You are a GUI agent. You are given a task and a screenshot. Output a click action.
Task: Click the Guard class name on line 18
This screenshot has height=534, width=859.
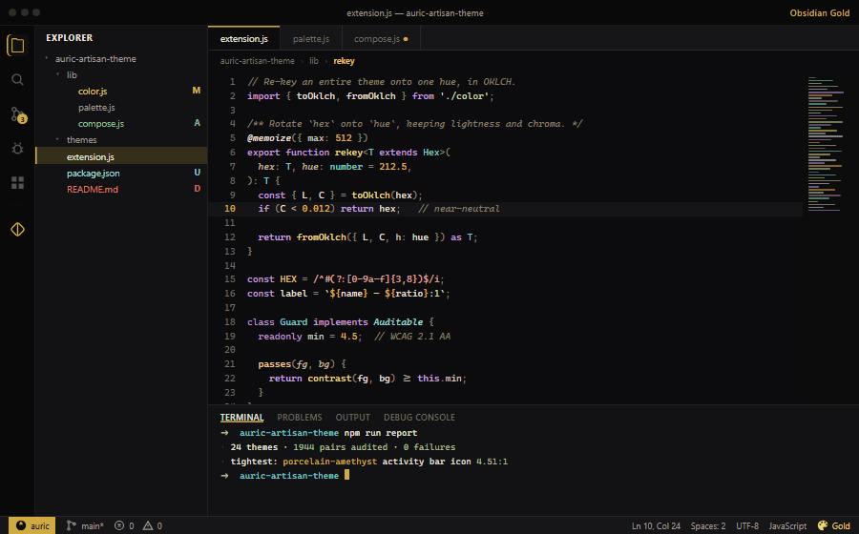click(x=294, y=321)
